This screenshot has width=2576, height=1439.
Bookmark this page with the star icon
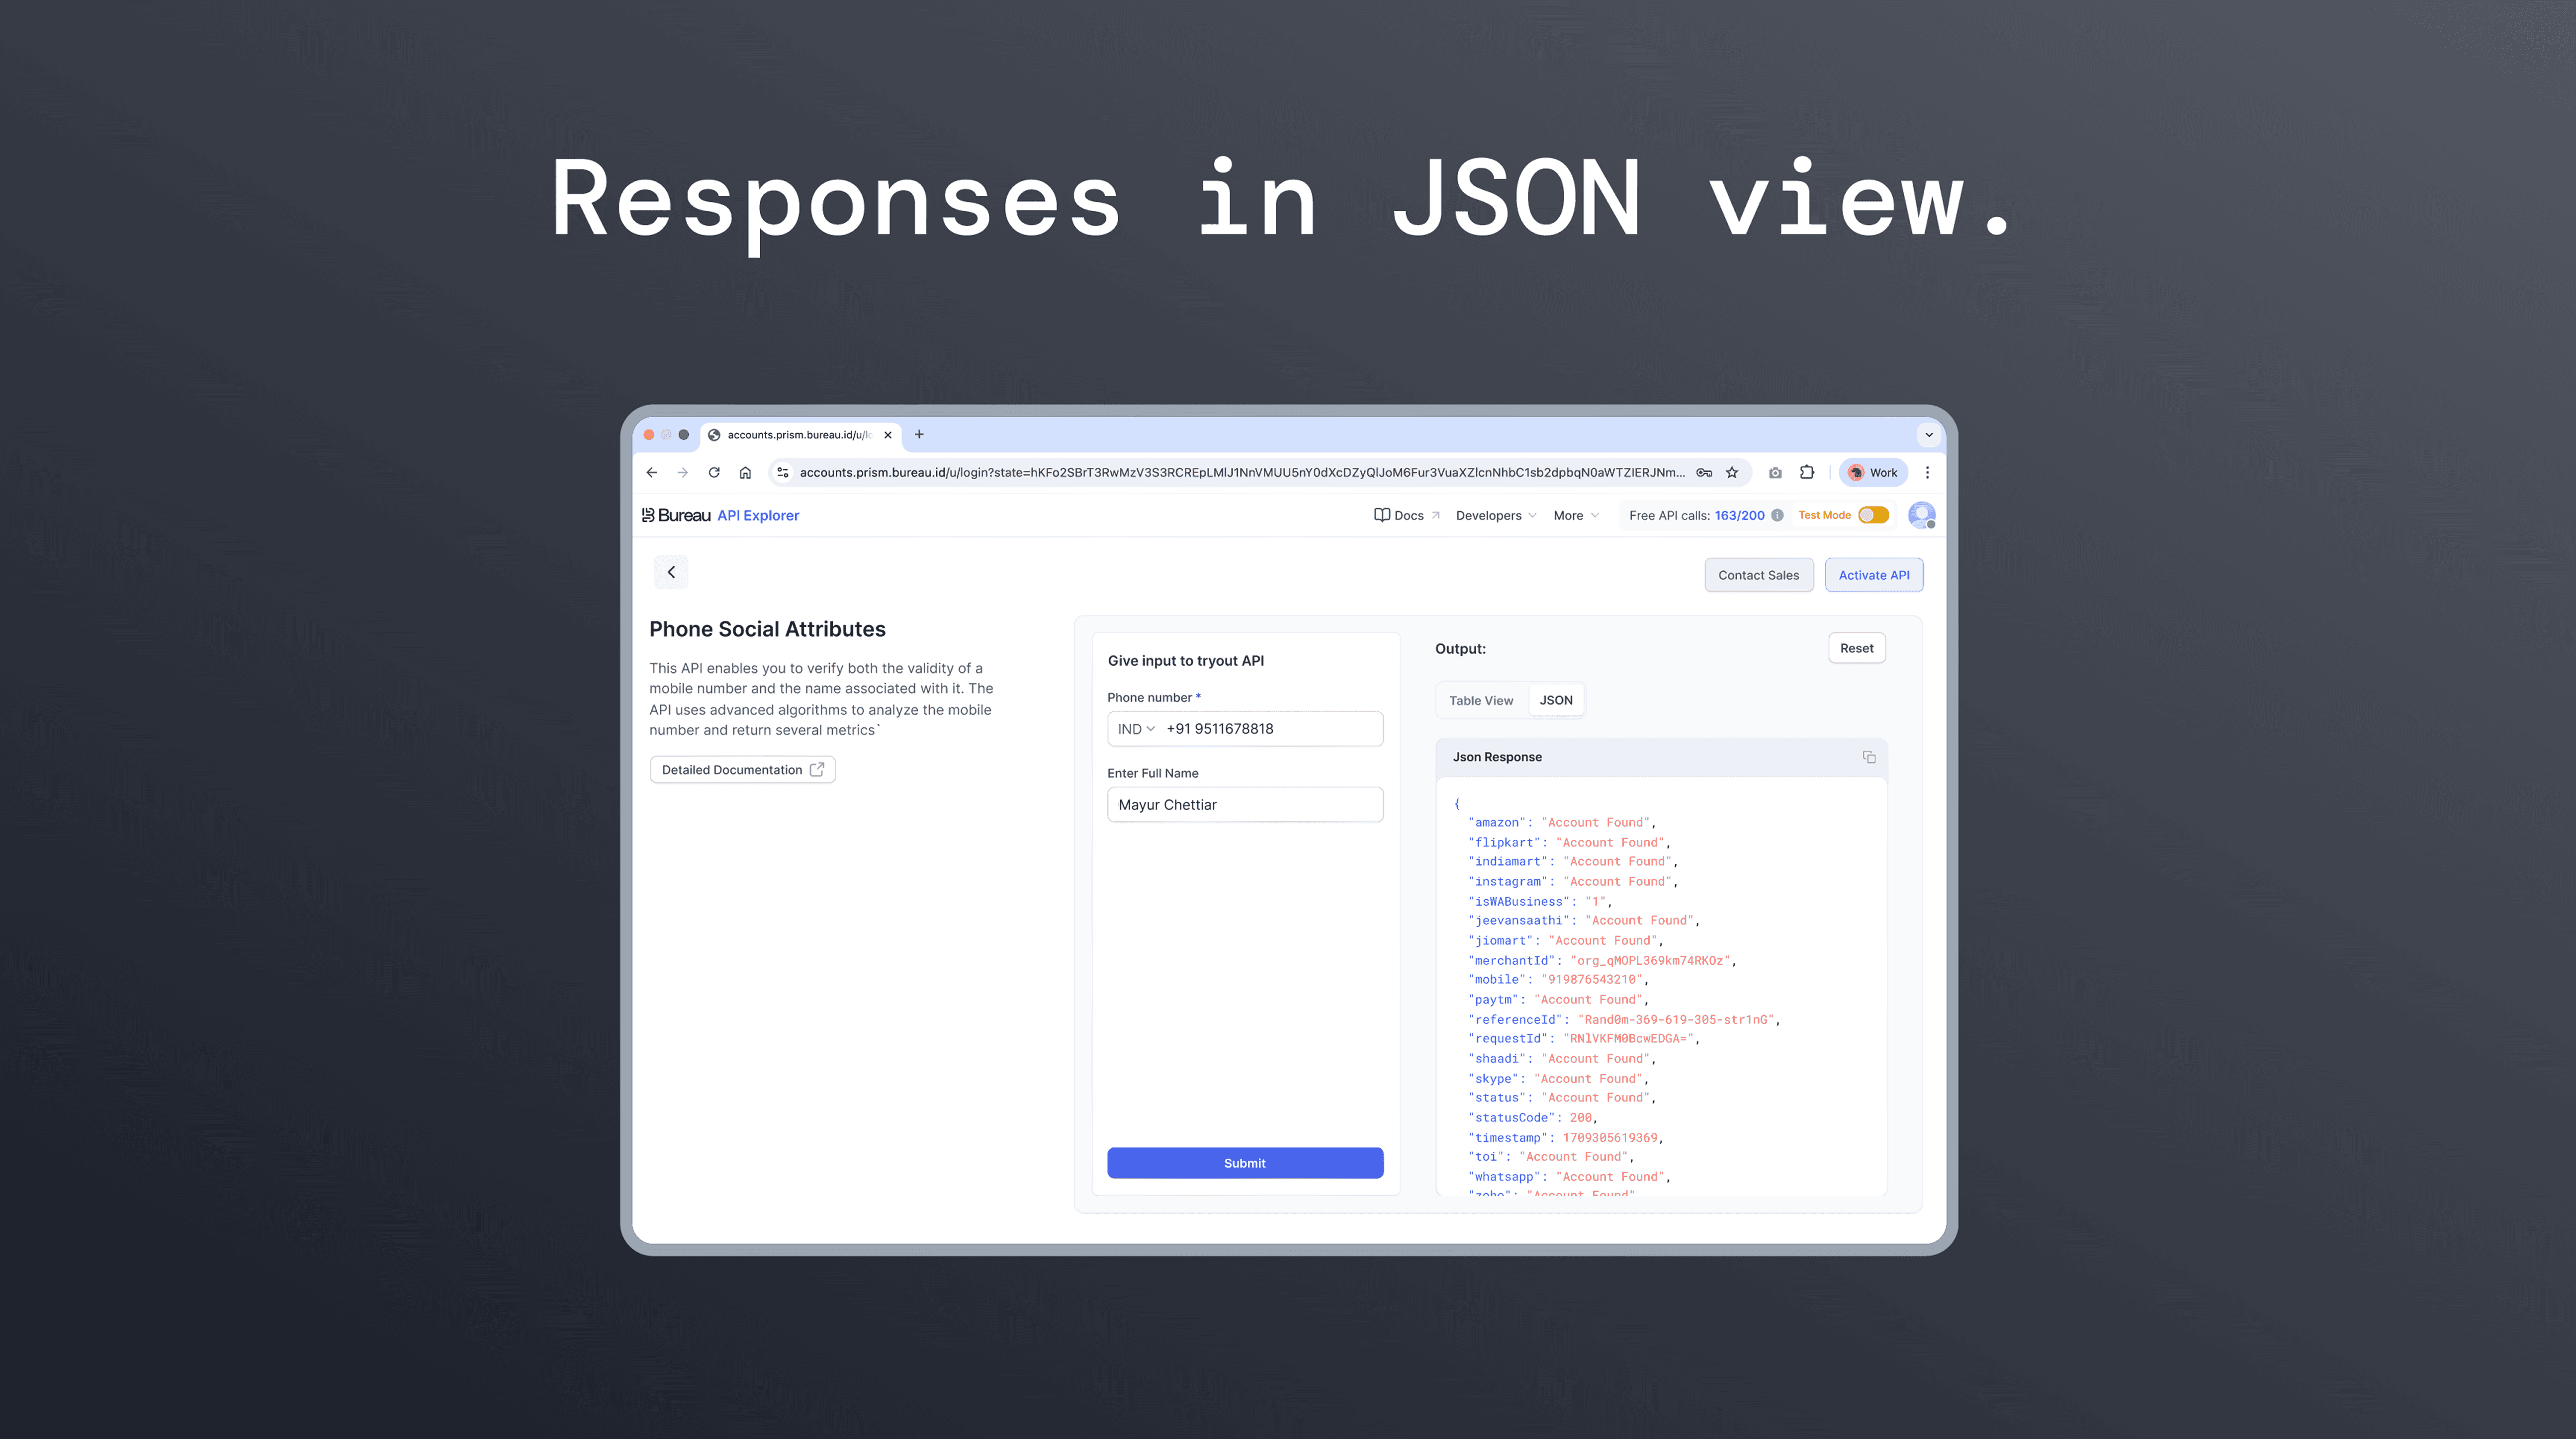[1732, 472]
